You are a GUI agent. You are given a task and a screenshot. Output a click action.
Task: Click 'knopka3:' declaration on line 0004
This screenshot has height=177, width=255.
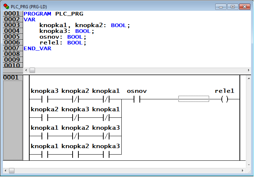pyautogui.click(x=55, y=31)
